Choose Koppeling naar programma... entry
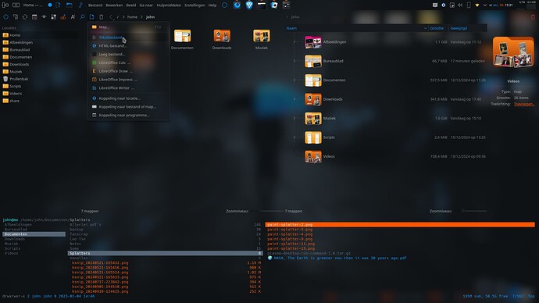The width and height of the screenshot is (539, 303). click(x=128, y=115)
